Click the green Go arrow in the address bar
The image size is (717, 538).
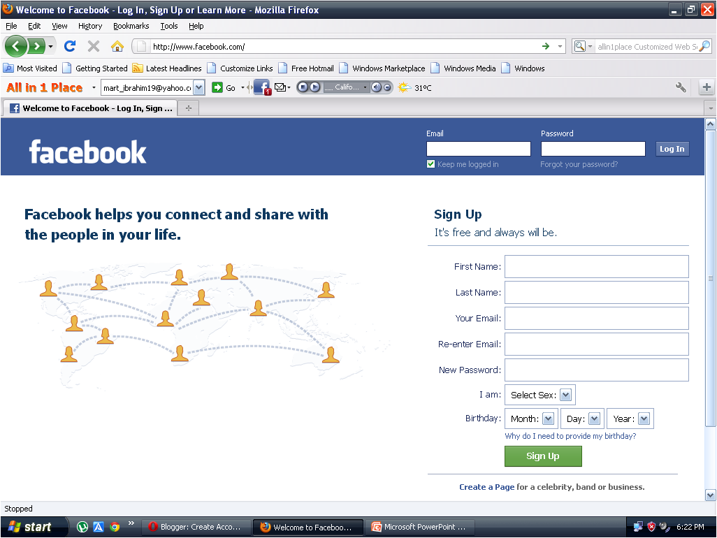546,46
